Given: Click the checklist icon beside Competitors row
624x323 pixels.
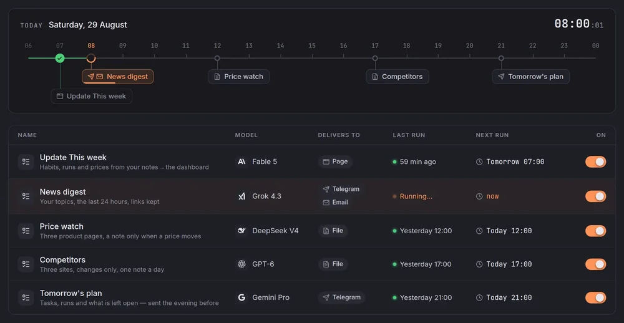Looking at the screenshot, I should click(x=26, y=264).
